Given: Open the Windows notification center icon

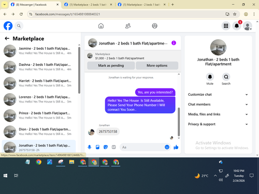Looking at the screenshot, I should [x=252, y=175].
